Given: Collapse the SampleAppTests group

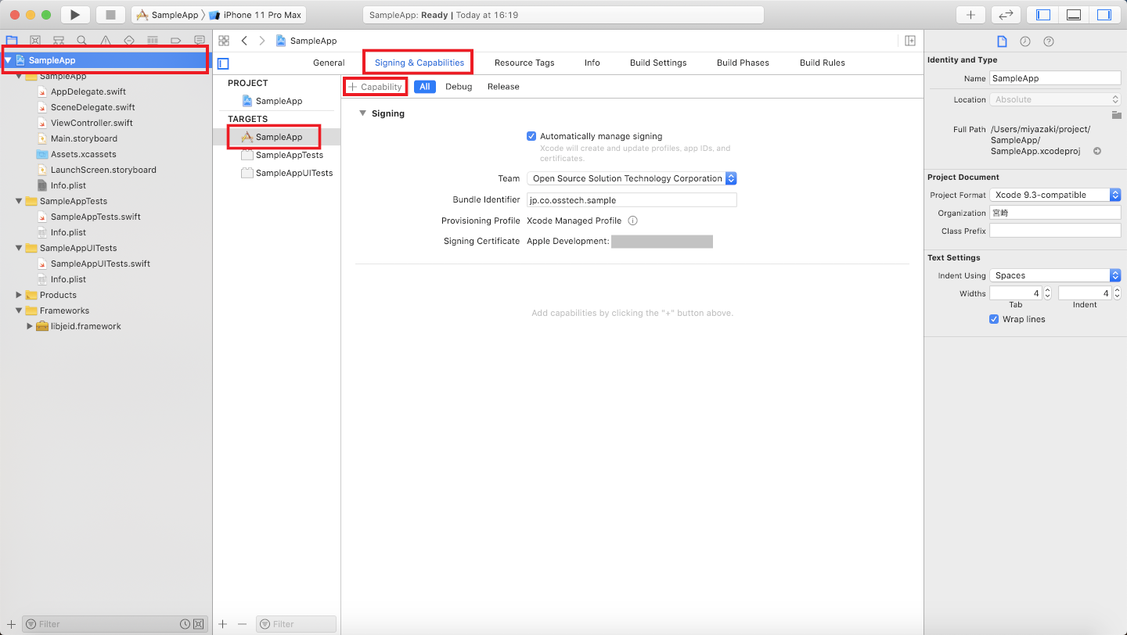Looking at the screenshot, I should tap(19, 201).
